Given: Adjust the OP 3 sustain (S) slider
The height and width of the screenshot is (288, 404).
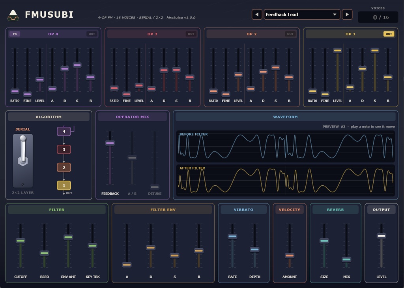Looking at the screenshot, I should pyautogui.click(x=176, y=70).
